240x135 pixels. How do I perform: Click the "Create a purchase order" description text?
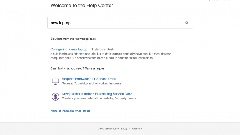tap(99, 98)
